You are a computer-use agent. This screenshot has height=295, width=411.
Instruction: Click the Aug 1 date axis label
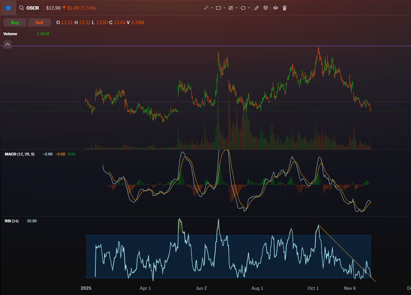click(x=257, y=288)
